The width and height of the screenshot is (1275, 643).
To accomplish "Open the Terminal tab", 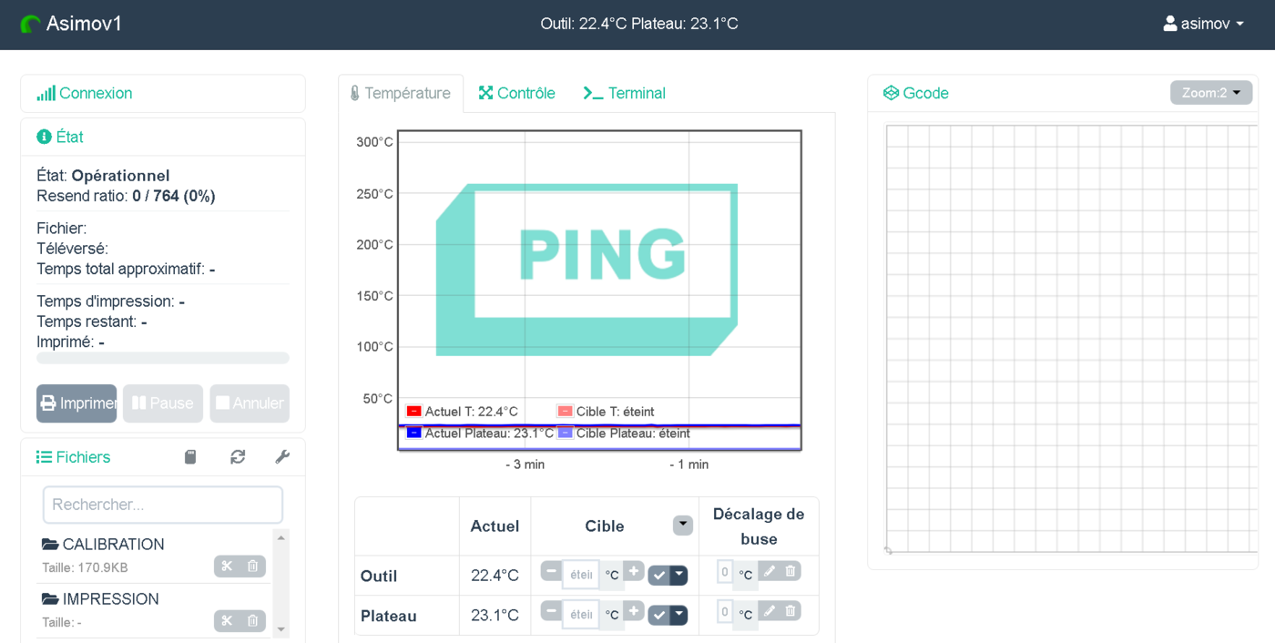I will (625, 93).
